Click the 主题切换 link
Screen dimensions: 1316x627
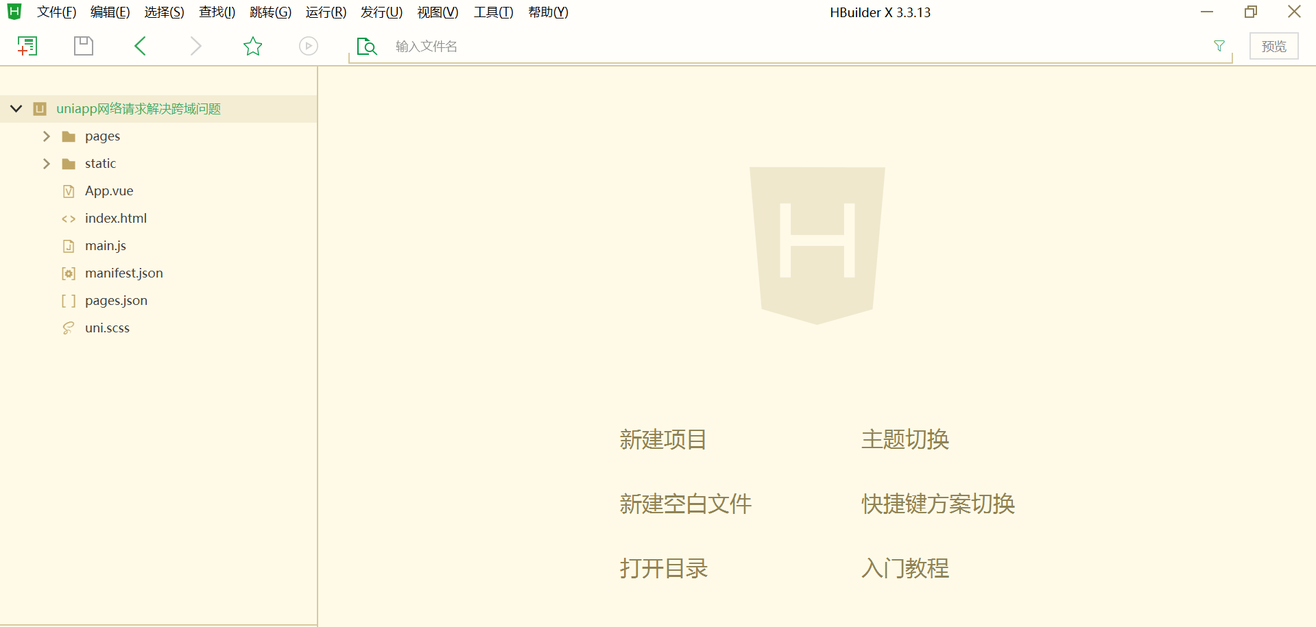pos(905,439)
